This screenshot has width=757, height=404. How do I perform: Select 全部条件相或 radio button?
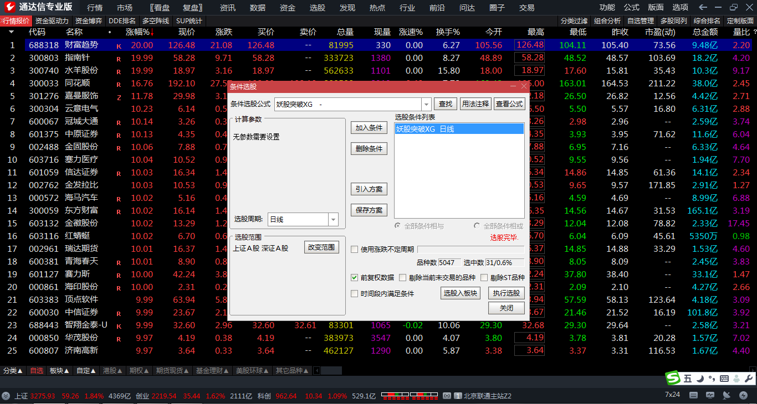[477, 226]
